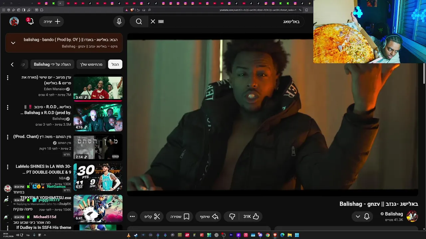The image size is (426, 239).
Task: Switch to the active browser tab with X
Action: pyautogui.click(x=60, y=3)
